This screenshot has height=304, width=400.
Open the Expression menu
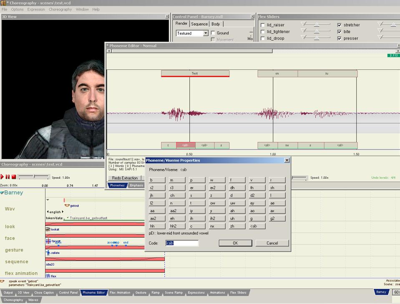tap(36, 10)
